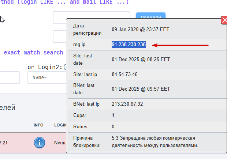The image size is (227, 159).
Task: Click the Cups value 1
Action: click(113, 116)
